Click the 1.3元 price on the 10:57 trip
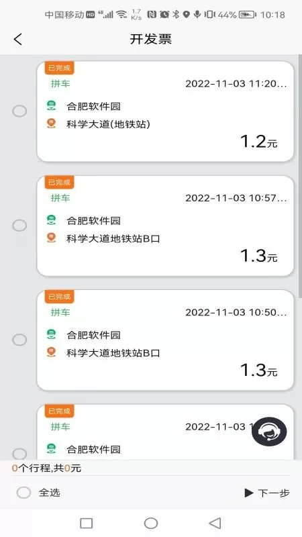 [258, 256]
